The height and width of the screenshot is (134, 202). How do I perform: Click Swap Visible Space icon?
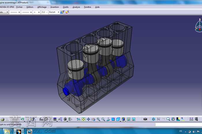pyautogui.click(x=134, y=119)
